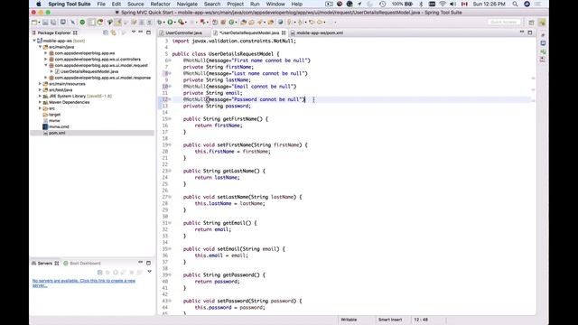Click the New Java Class green C icon
This screenshot has width=578, height=325.
tap(231, 22)
